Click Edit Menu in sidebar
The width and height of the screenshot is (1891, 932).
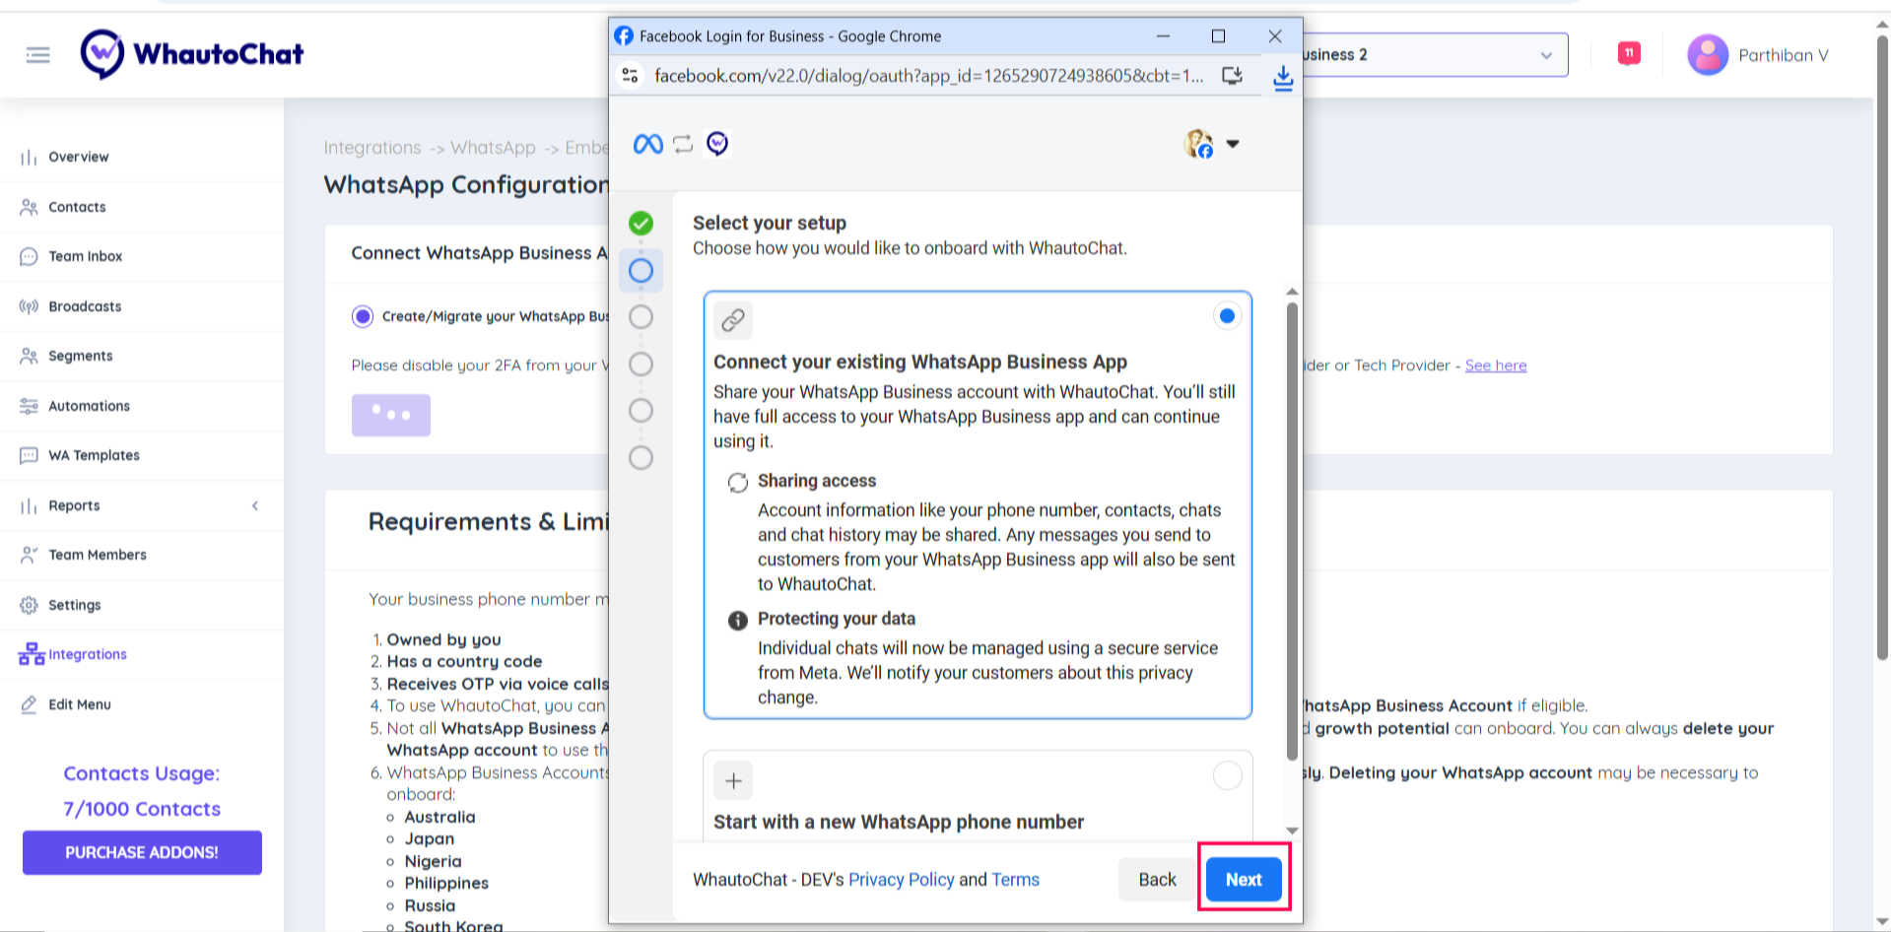point(80,704)
